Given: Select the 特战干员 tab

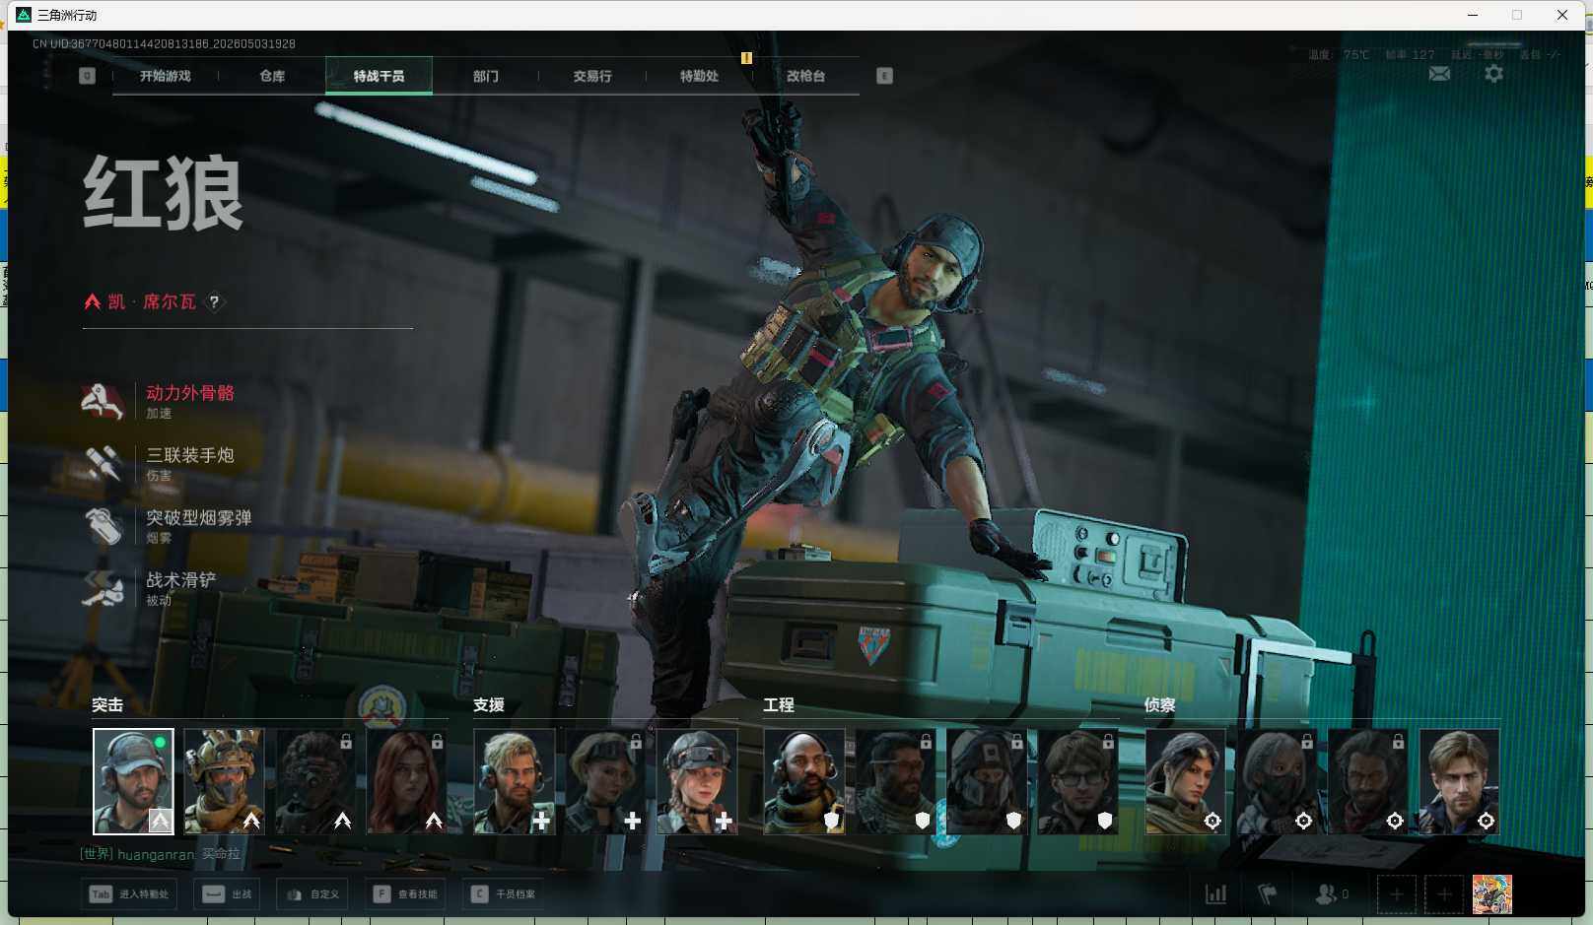Looking at the screenshot, I should click(379, 76).
